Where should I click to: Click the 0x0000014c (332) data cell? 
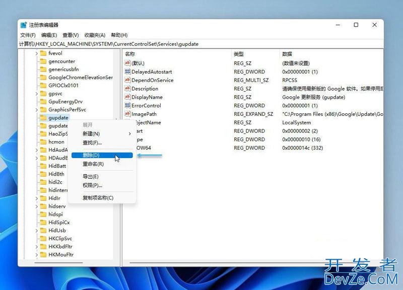pos(303,148)
